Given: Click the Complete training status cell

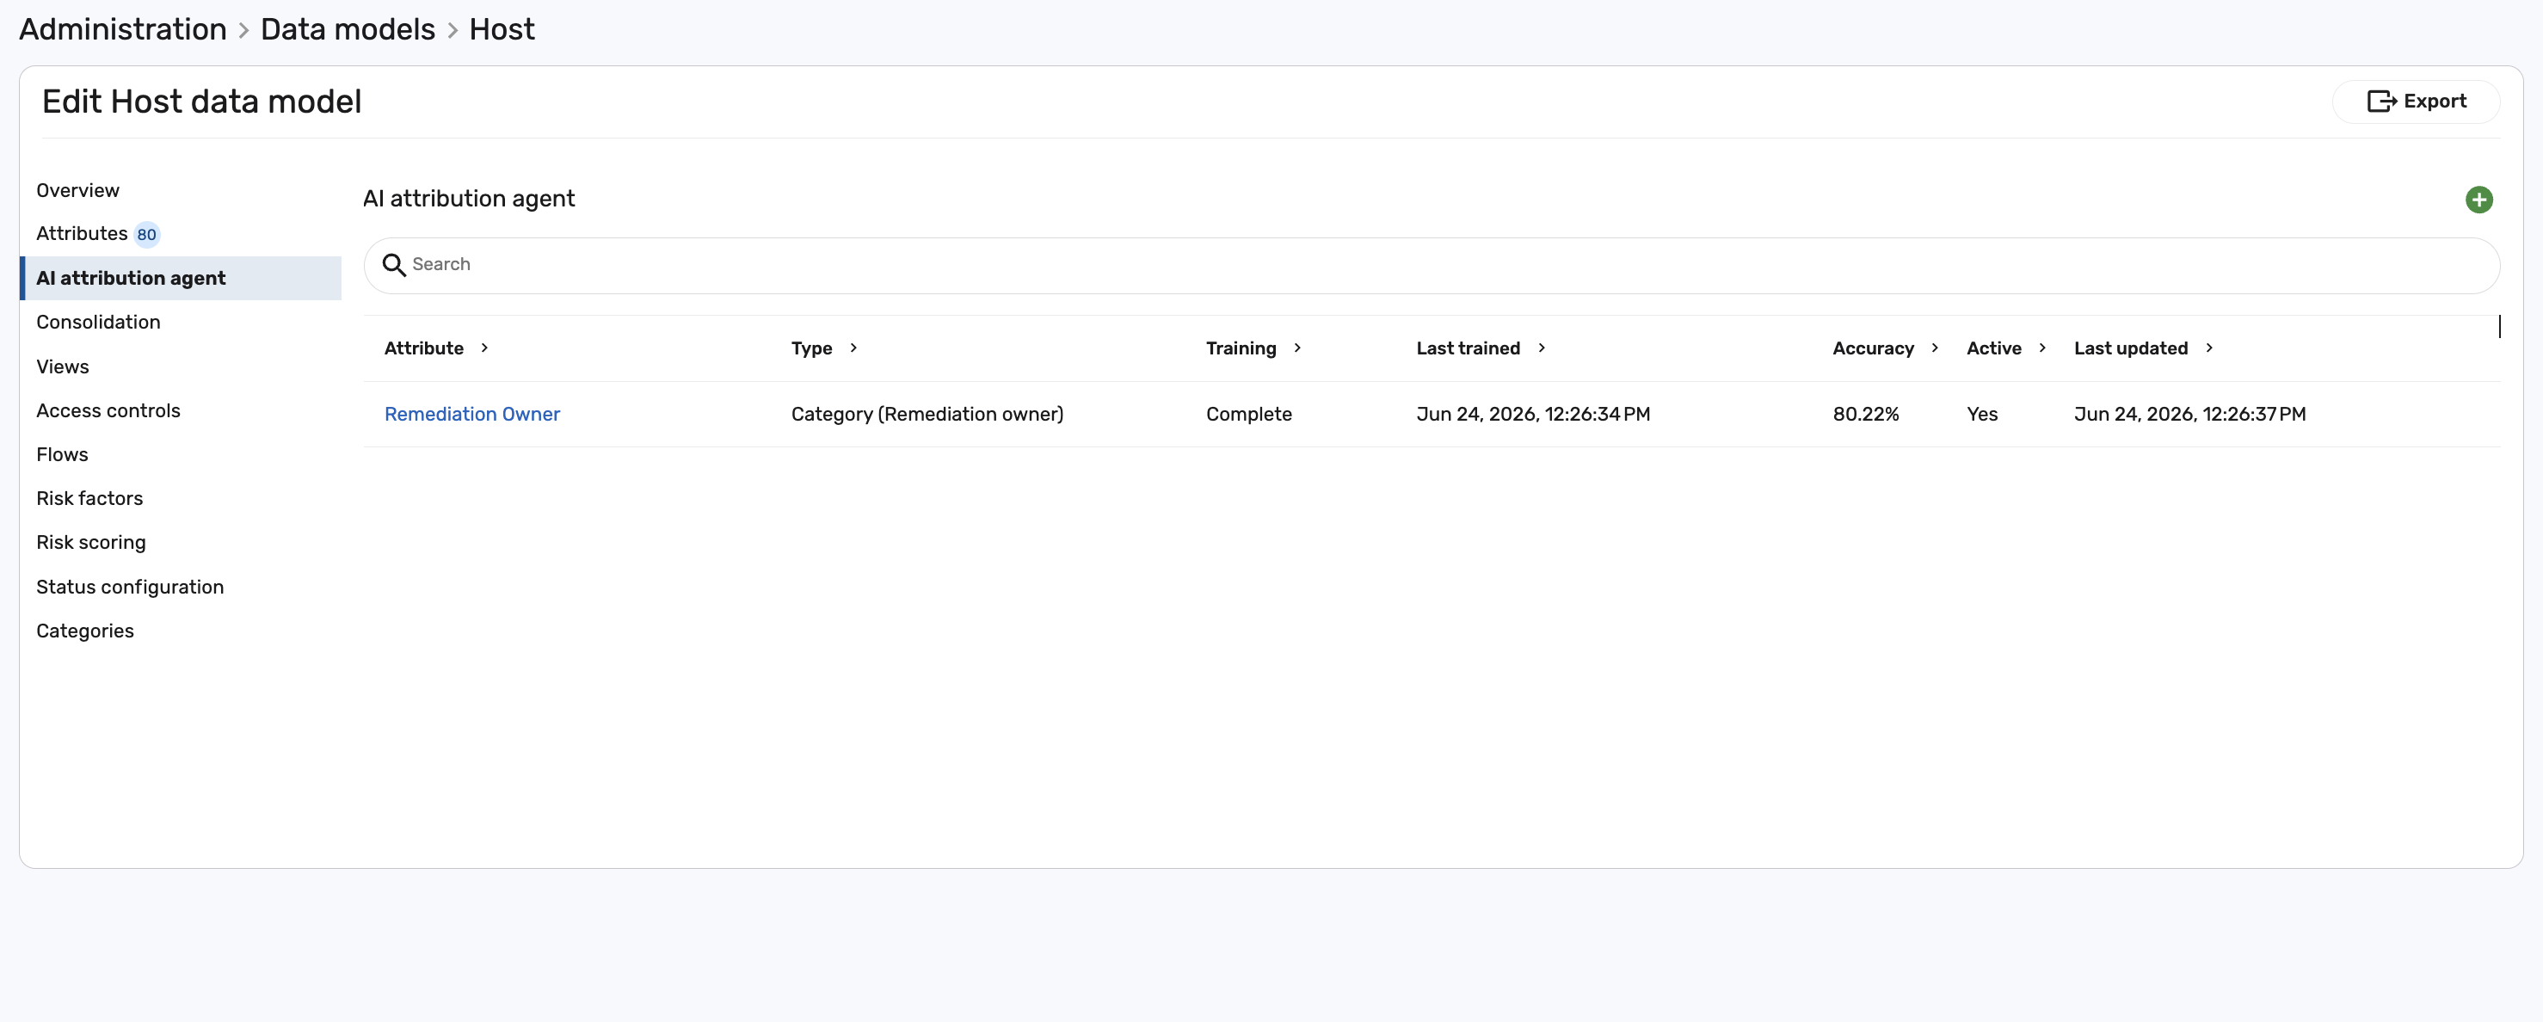Looking at the screenshot, I should 1249,414.
